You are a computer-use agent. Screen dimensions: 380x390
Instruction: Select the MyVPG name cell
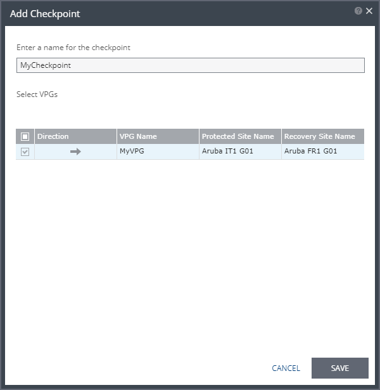(158, 152)
